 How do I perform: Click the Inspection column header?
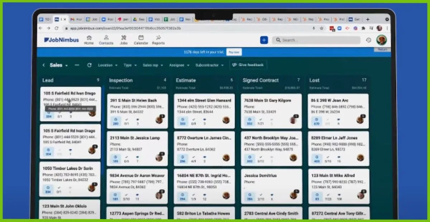click(121, 80)
